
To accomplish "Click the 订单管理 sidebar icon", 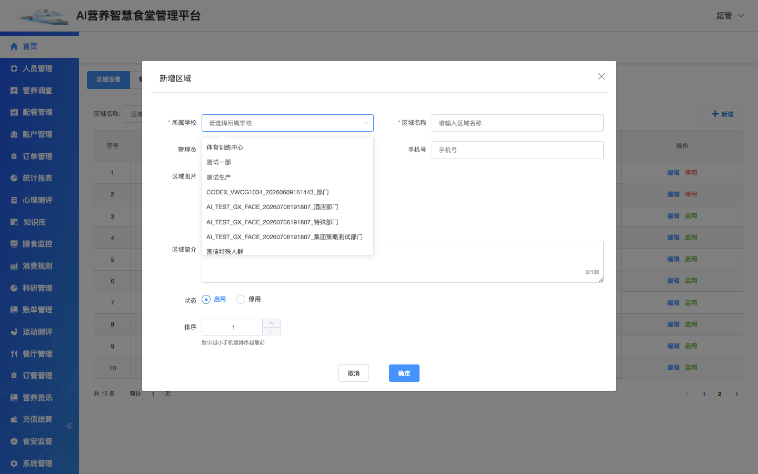I will coord(14,156).
